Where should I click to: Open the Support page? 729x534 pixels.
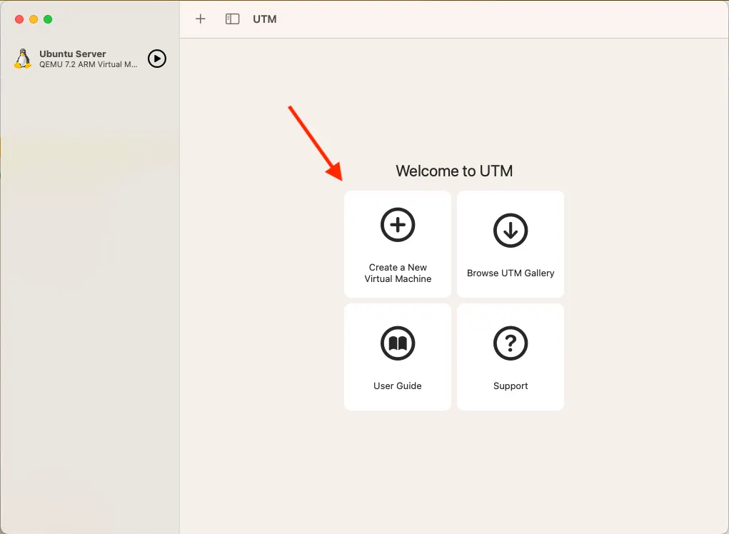510,357
